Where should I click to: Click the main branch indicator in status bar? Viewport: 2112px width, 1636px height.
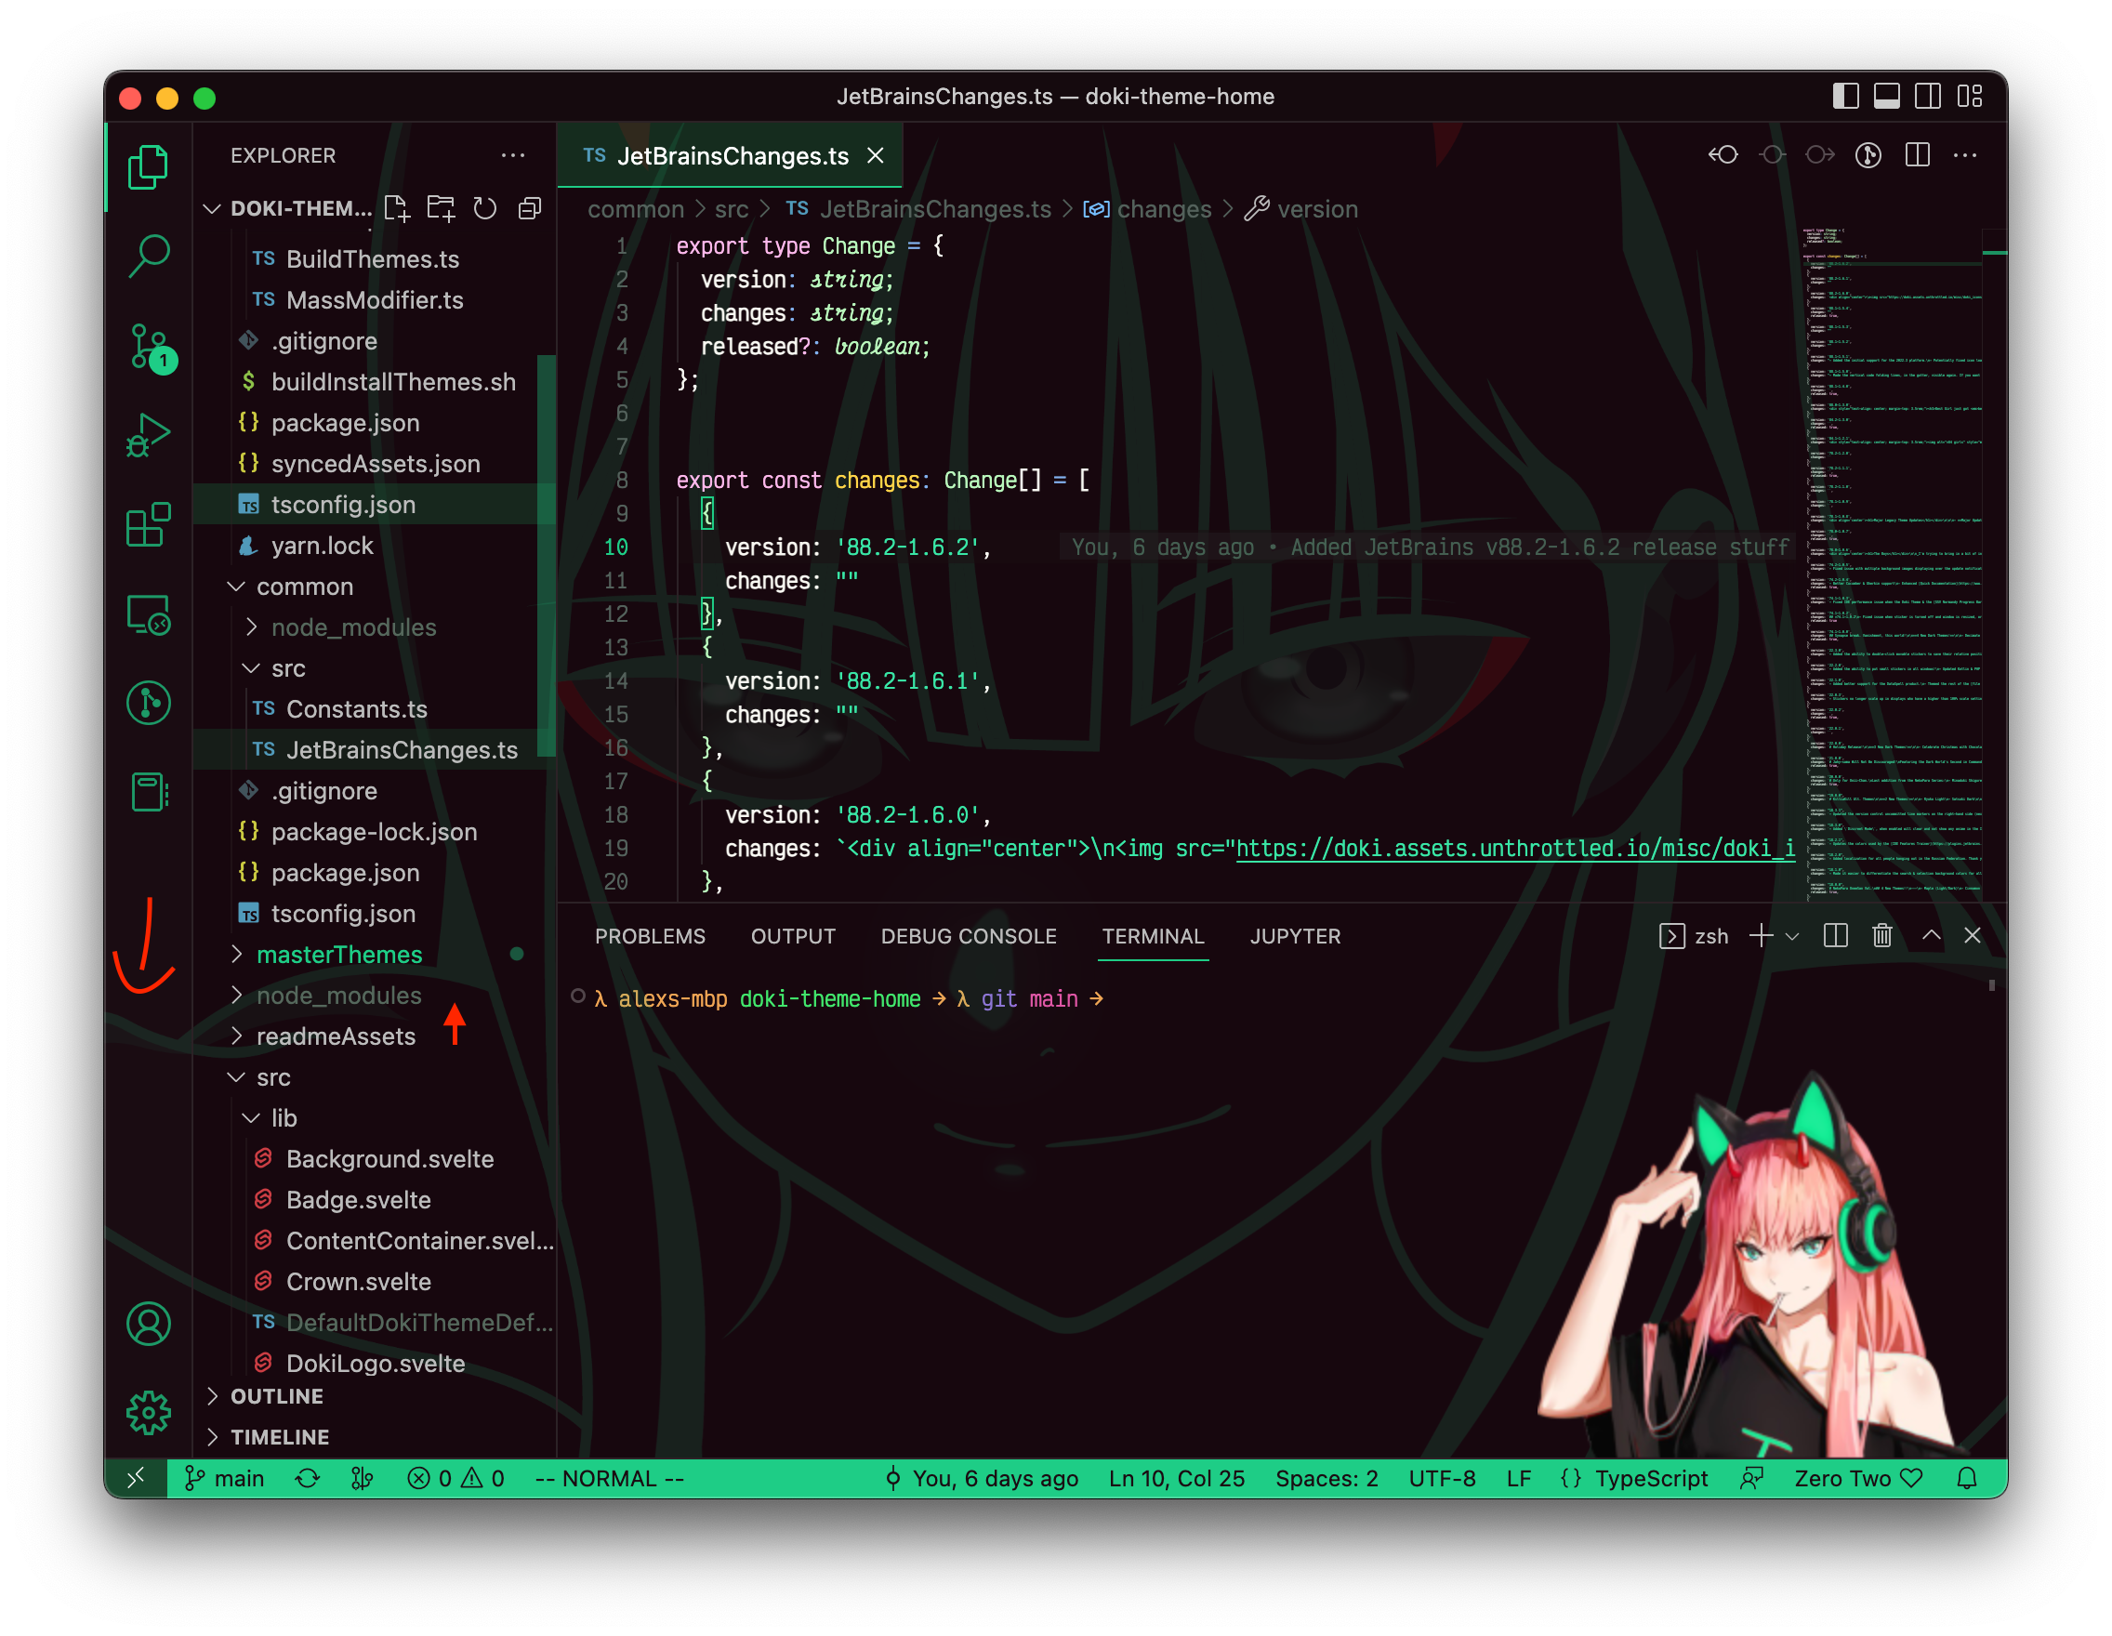[x=223, y=1478]
